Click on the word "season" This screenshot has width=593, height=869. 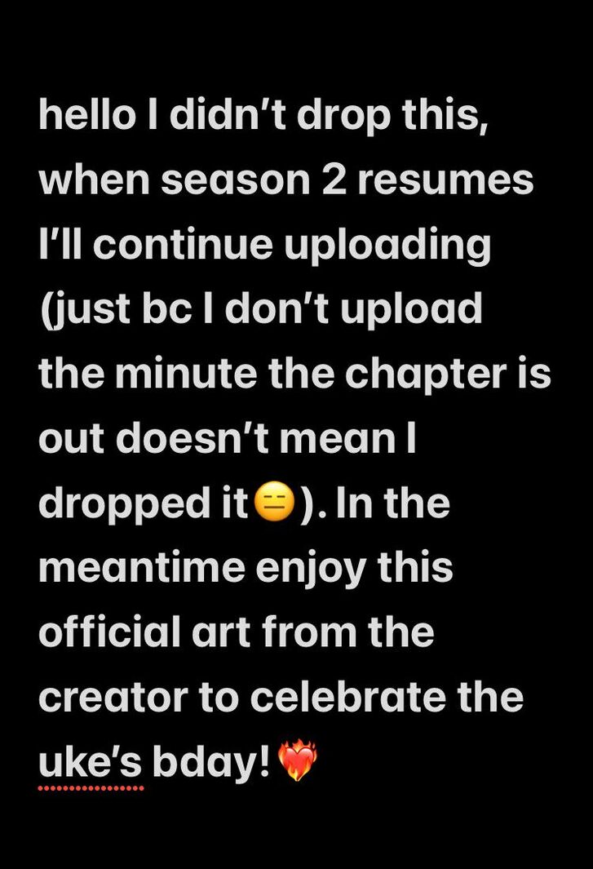(236, 180)
